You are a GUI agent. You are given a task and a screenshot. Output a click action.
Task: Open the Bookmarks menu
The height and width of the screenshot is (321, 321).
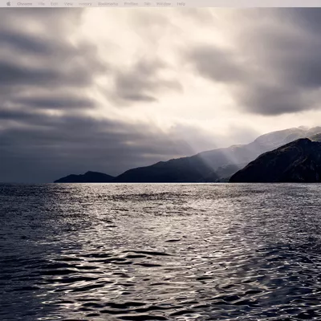108,4
